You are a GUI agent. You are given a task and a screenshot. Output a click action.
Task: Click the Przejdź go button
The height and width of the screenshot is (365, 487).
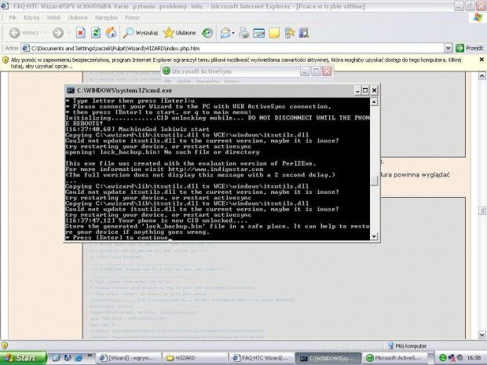pos(469,48)
